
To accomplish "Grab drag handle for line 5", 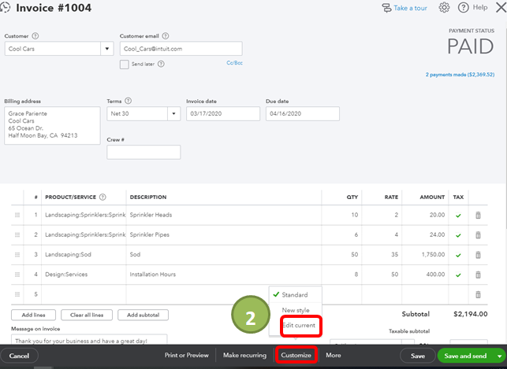I will pyautogui.click(x=17, y=294).
